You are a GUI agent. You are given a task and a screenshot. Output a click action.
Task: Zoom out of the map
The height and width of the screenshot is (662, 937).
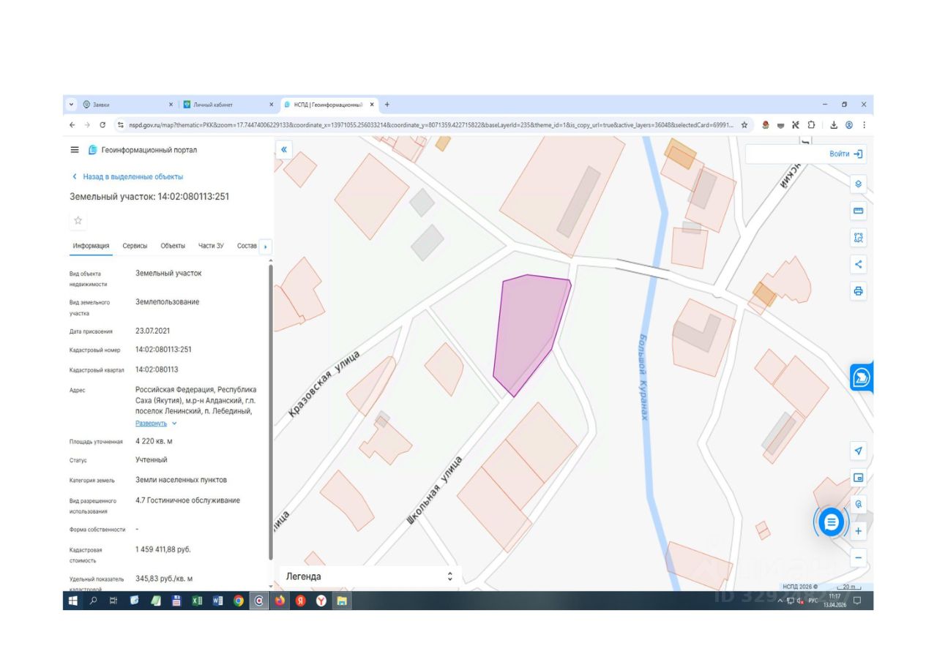(858, 557)
